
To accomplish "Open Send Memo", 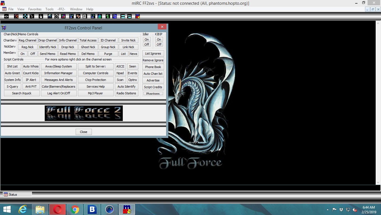I will coord(48,54).
